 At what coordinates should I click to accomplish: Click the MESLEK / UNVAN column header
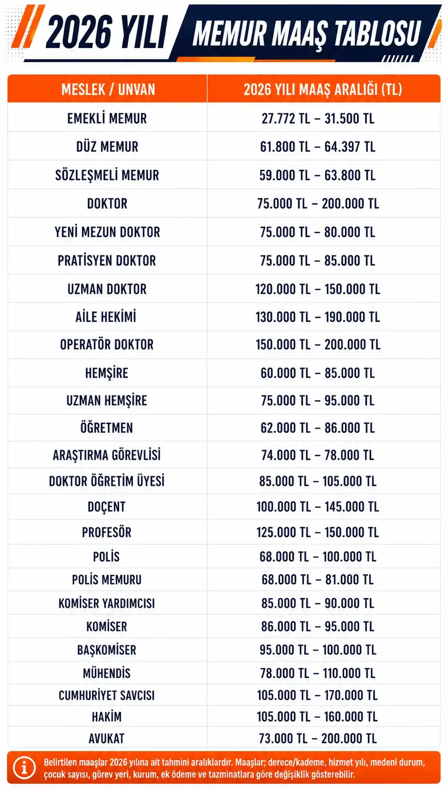(108, 89)
